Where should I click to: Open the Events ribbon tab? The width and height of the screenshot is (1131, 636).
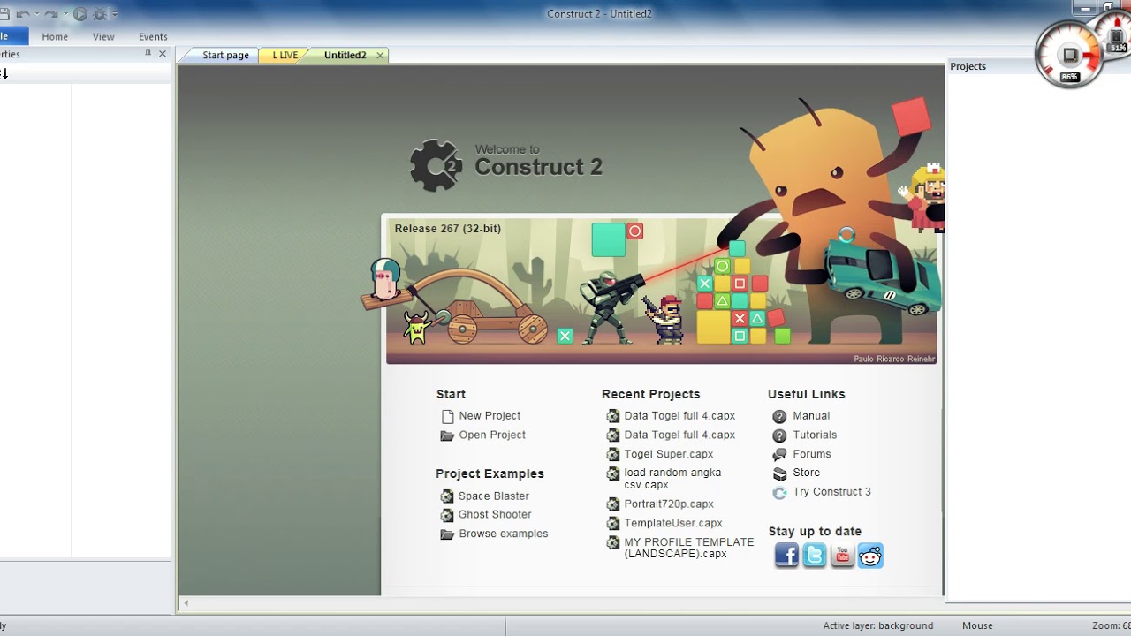[153, 36]
